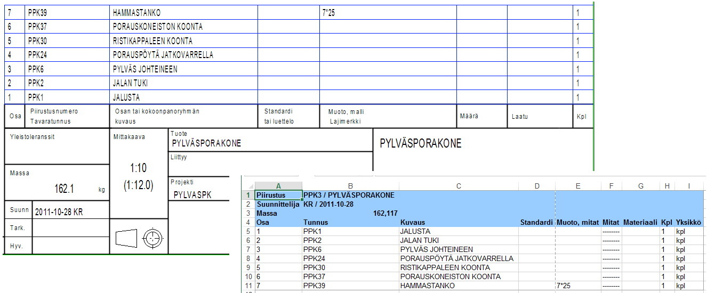Select row 4 header in spreadsheet
Viewport: 707px width, 293px height.
click(248, 222)
